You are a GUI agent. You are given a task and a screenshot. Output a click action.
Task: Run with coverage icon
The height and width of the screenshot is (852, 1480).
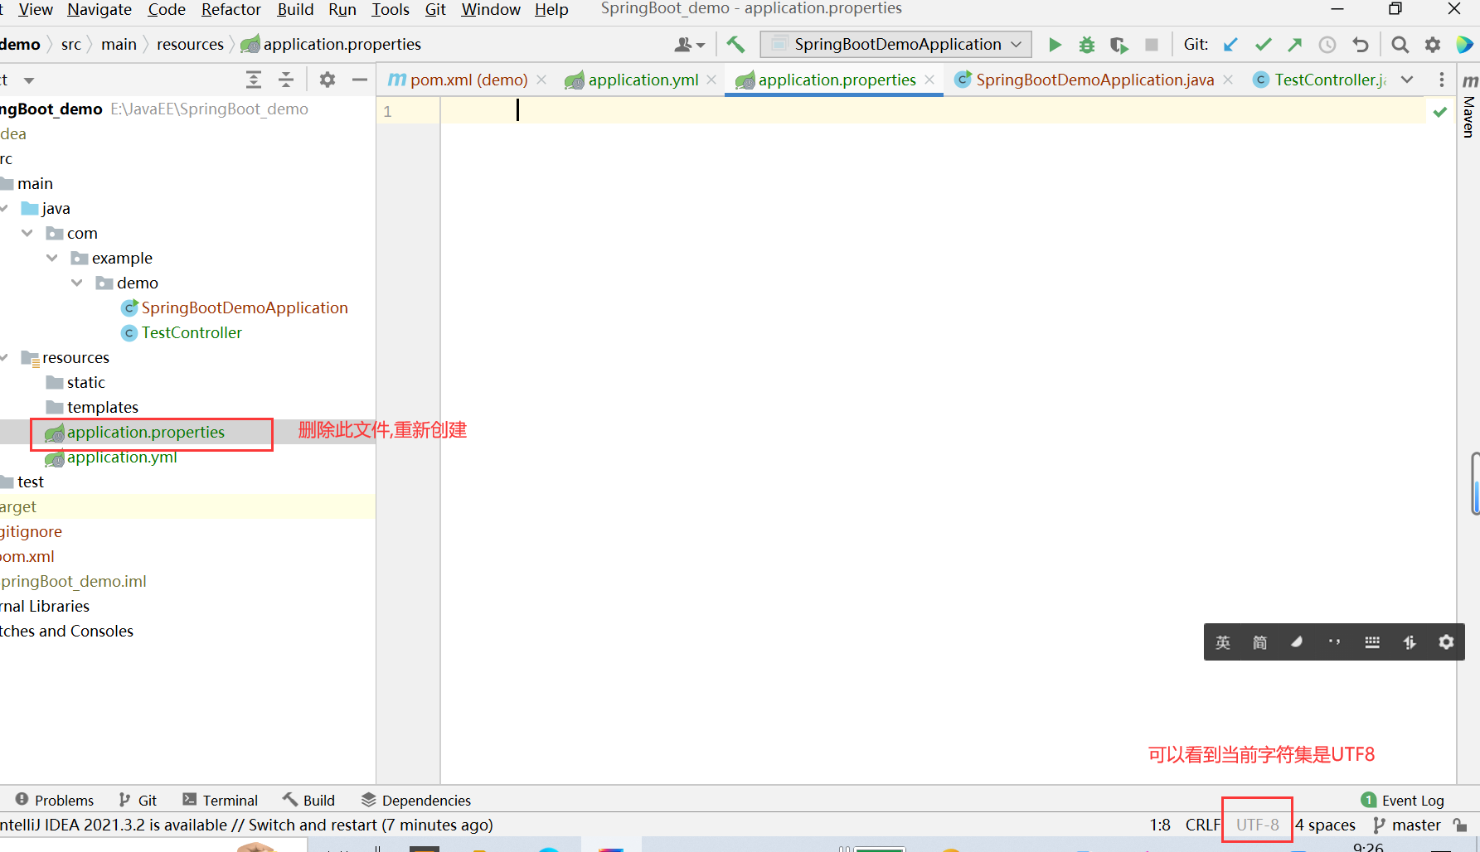coord(1119,45)
